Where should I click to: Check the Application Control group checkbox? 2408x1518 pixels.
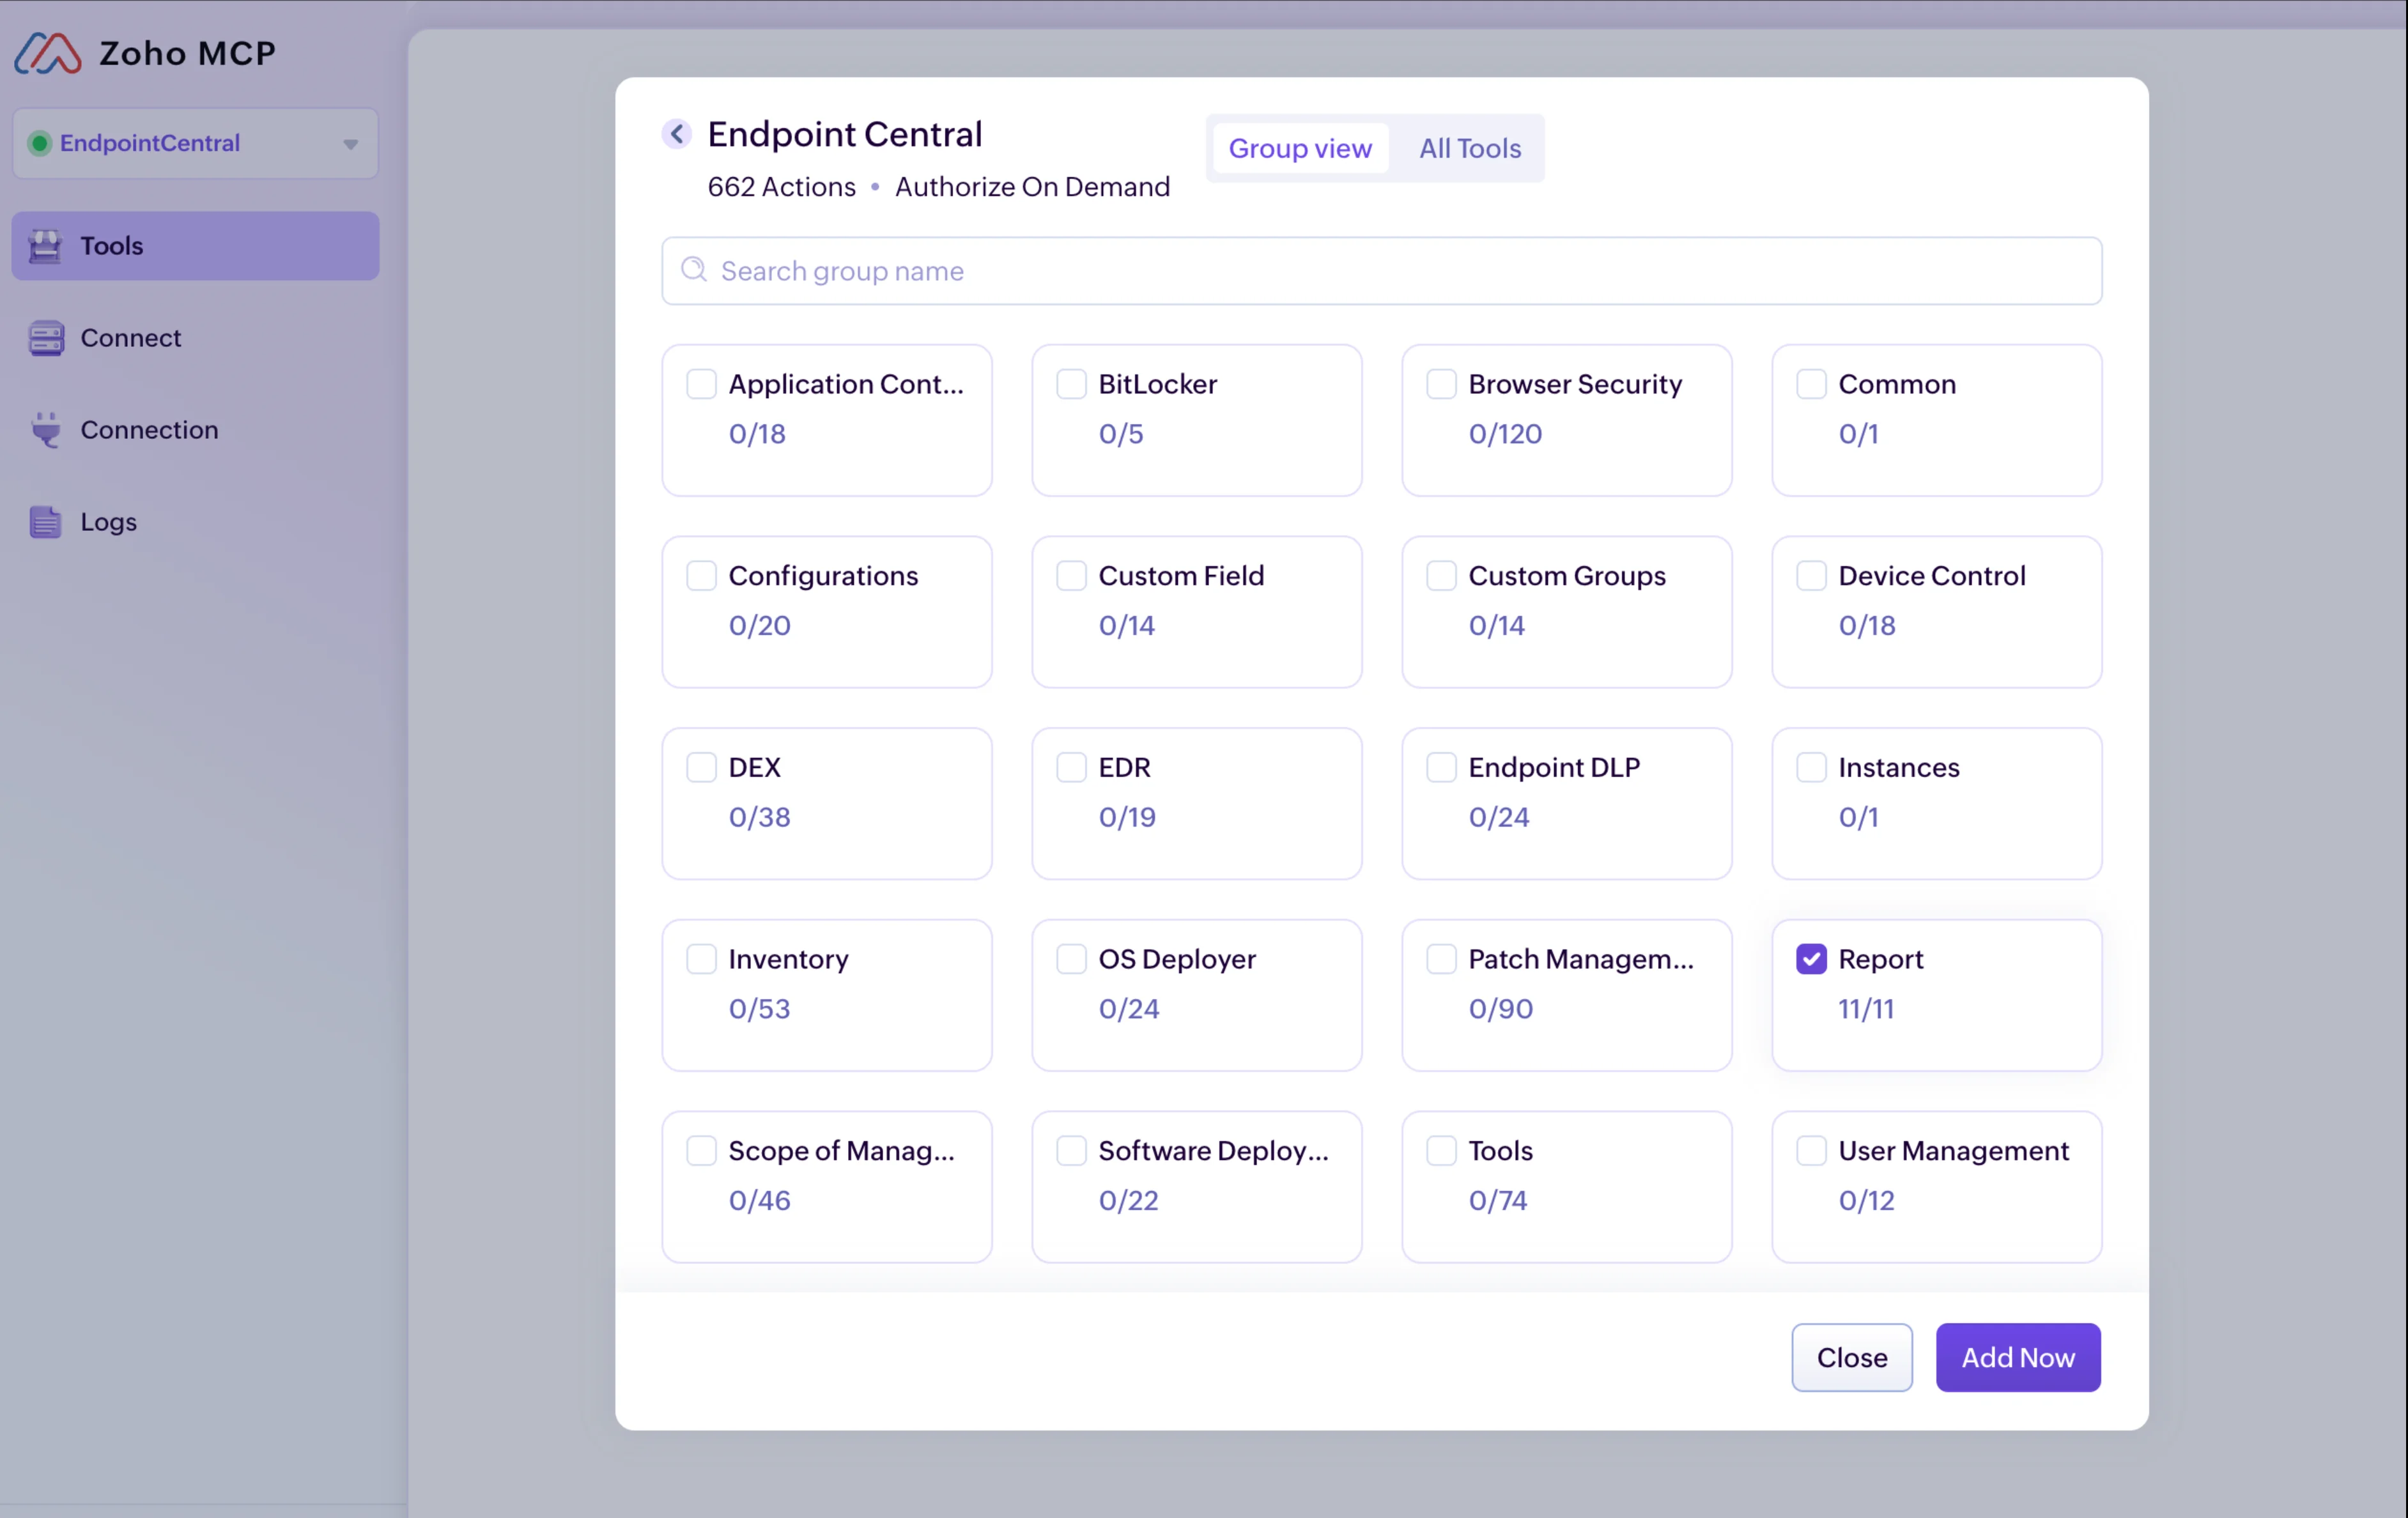coord(701,384)
